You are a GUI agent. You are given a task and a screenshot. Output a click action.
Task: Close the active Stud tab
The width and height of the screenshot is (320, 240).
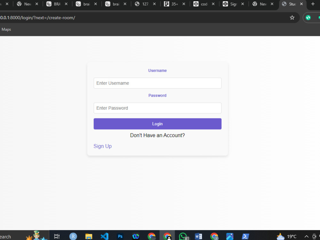pyautogui.click(x=301, y=4)
